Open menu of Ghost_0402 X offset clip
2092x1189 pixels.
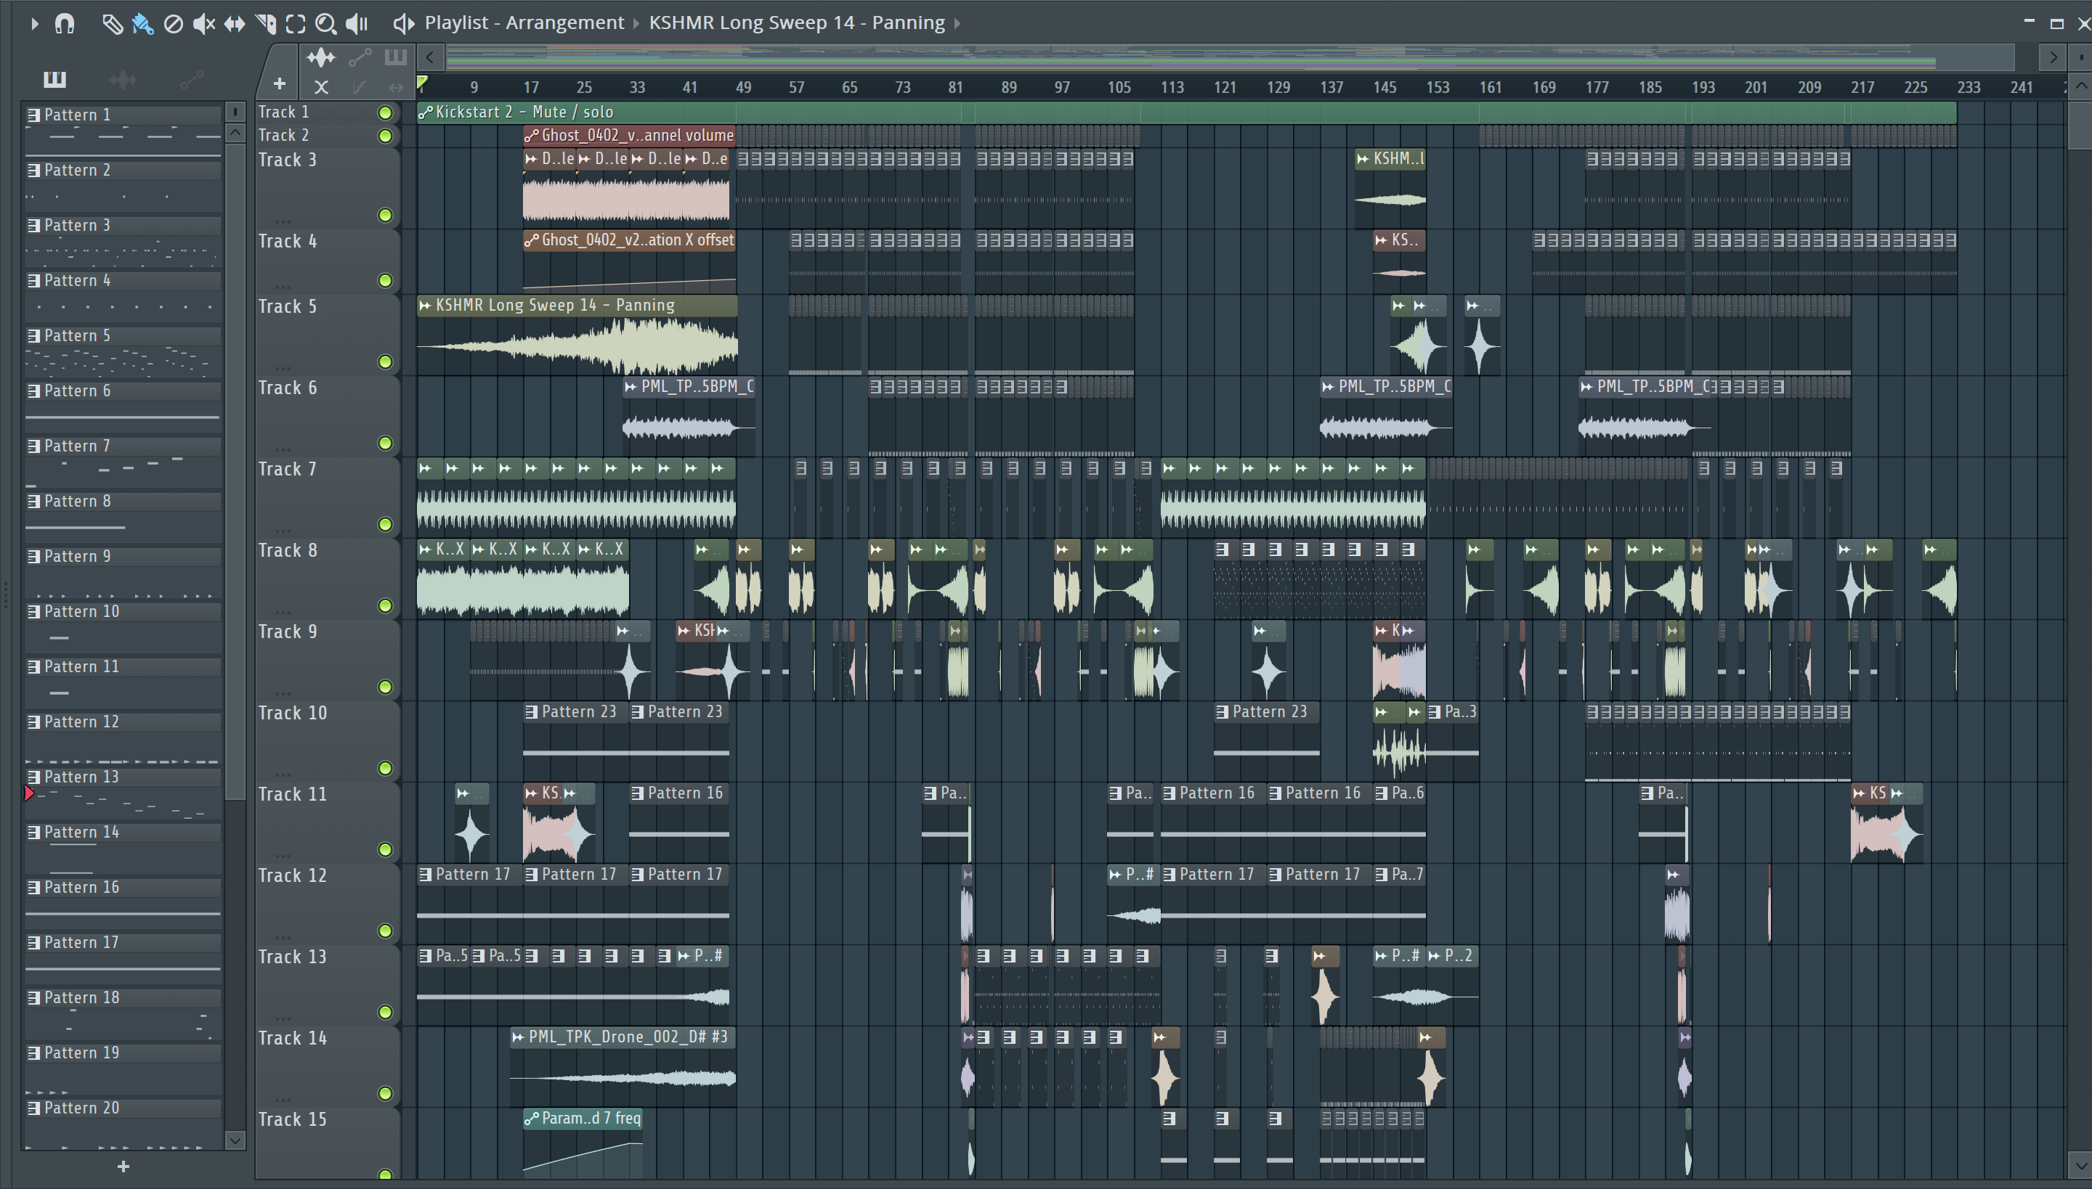point(531,240)
